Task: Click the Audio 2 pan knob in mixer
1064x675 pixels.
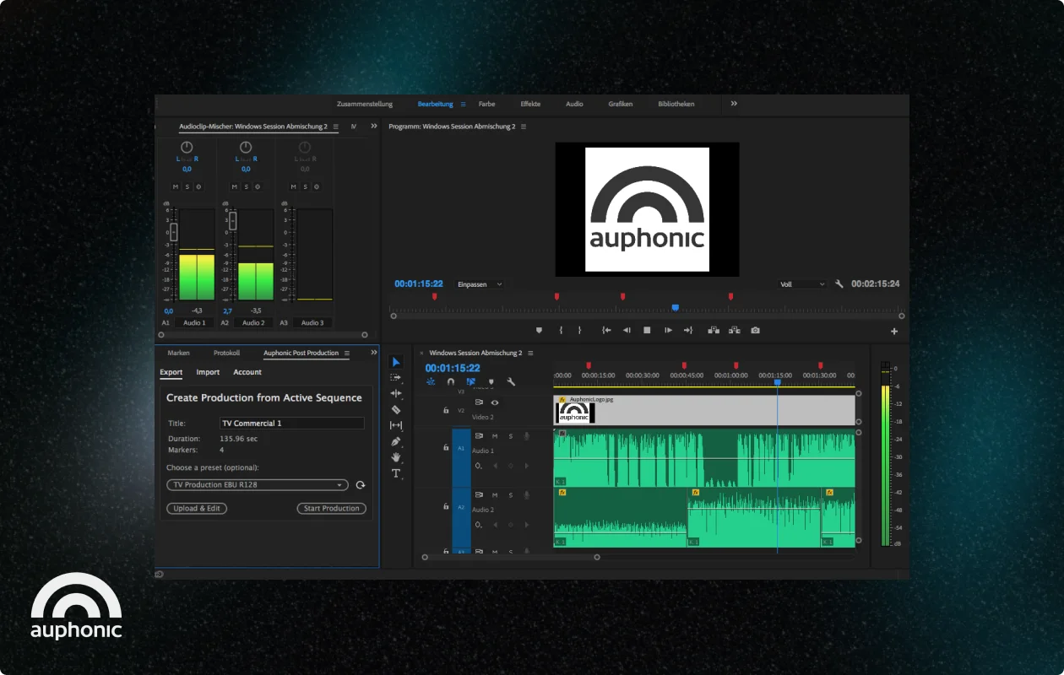Action: tap(246, 148)
